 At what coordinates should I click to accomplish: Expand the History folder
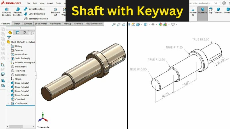(x=8, y=46)
